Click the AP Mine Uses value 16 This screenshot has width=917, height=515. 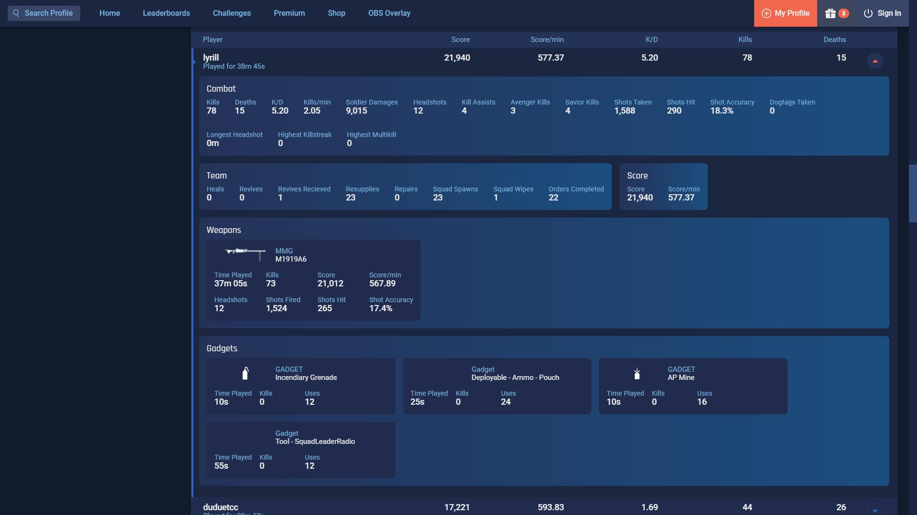702,402
